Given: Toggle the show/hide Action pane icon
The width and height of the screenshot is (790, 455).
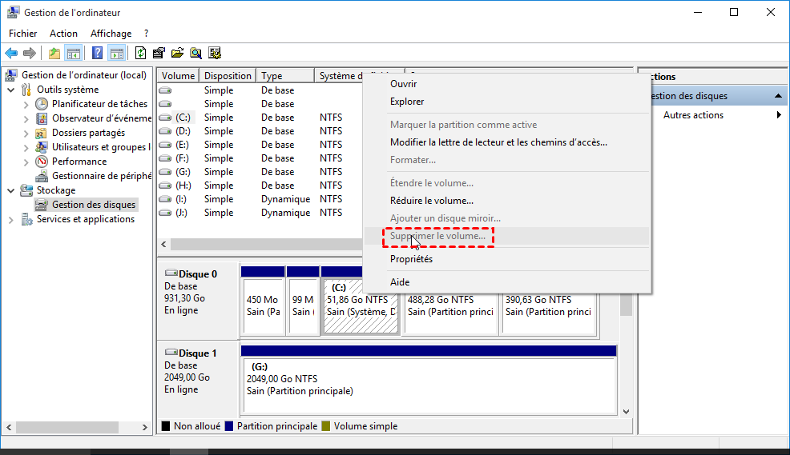Looking at the screenshot, I should point(117,53).
